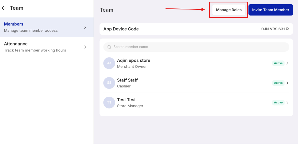
Task: Click the Merchant Owner role text
Action: [132, 67]
